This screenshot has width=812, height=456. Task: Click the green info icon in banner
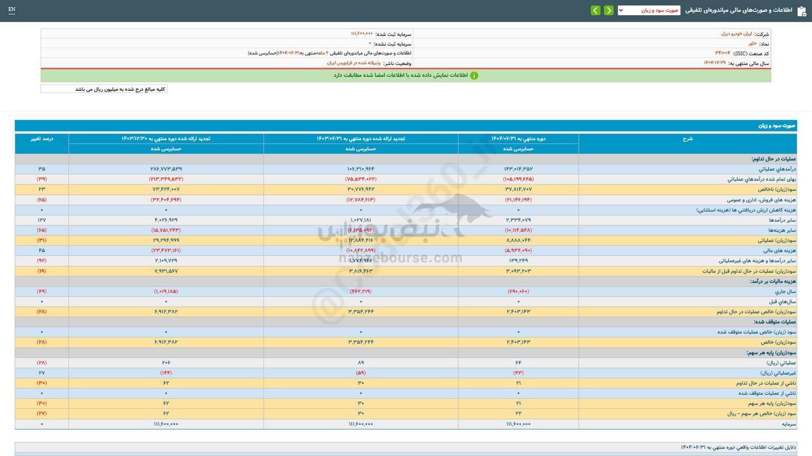474,76
